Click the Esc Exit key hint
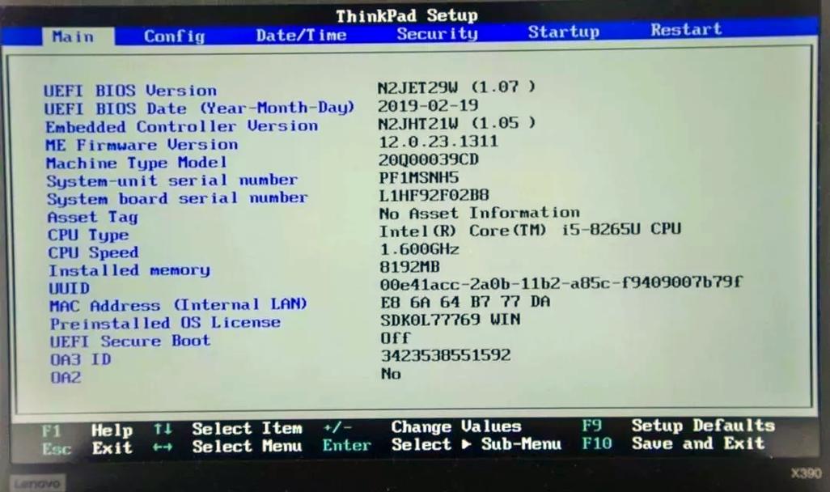This screenshot has width=830, height=492. pos(87,448)
